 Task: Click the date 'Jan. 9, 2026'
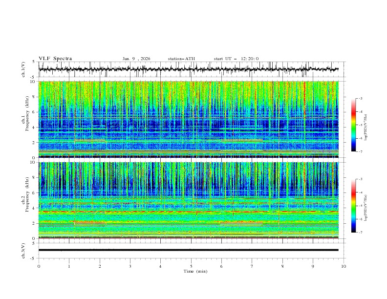(136, 59)
